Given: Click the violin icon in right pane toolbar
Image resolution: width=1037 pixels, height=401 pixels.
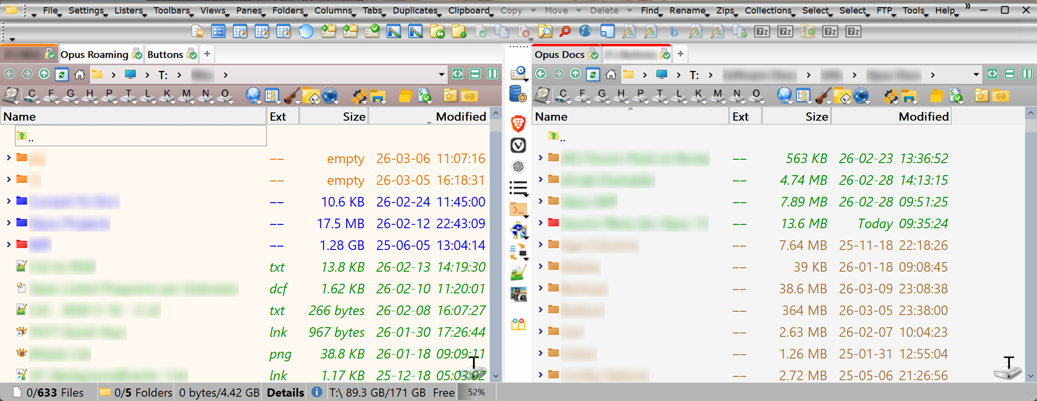Looking at the screenshot, I should click(x=824, y=96).
